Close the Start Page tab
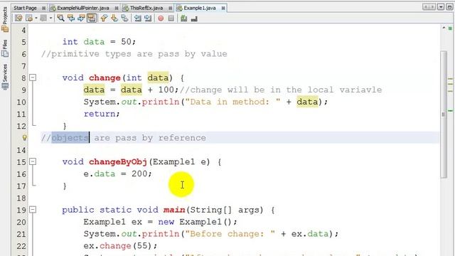 tap(44, 8)
